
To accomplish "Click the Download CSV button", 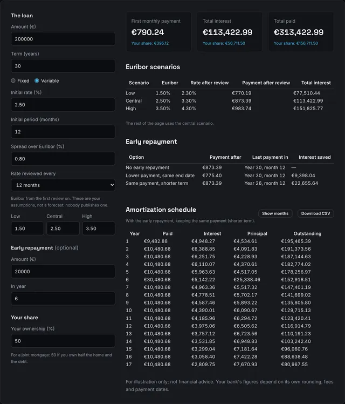I will point(316,213).
